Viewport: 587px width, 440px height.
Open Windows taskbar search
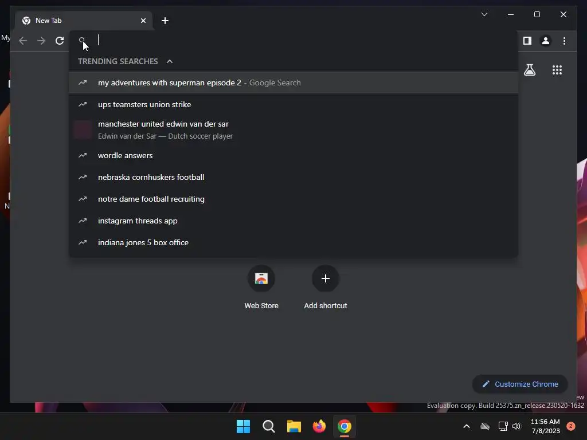[x=268, y=426]
